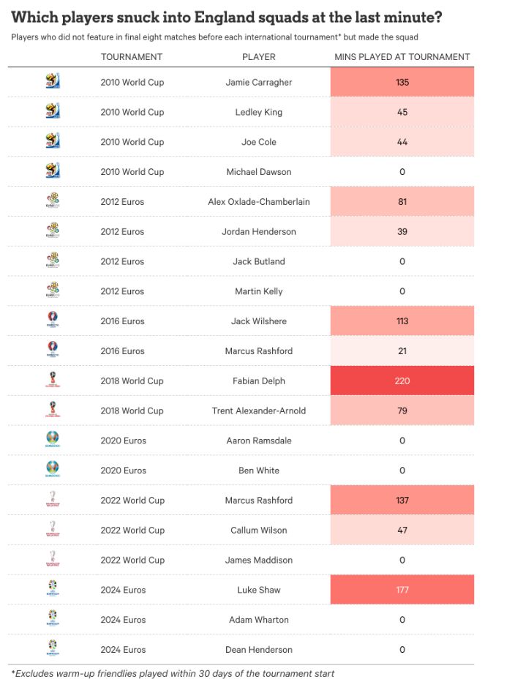515x693 pixels.
Task: Click the dark red 220 minutes cell
Action: [402, 381]
